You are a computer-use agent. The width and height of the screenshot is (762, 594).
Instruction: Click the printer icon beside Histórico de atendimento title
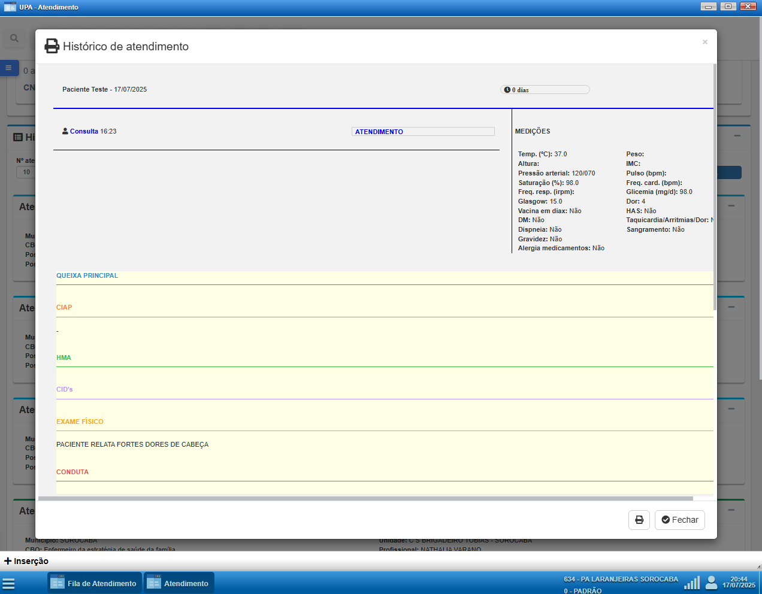coord(52,46)
